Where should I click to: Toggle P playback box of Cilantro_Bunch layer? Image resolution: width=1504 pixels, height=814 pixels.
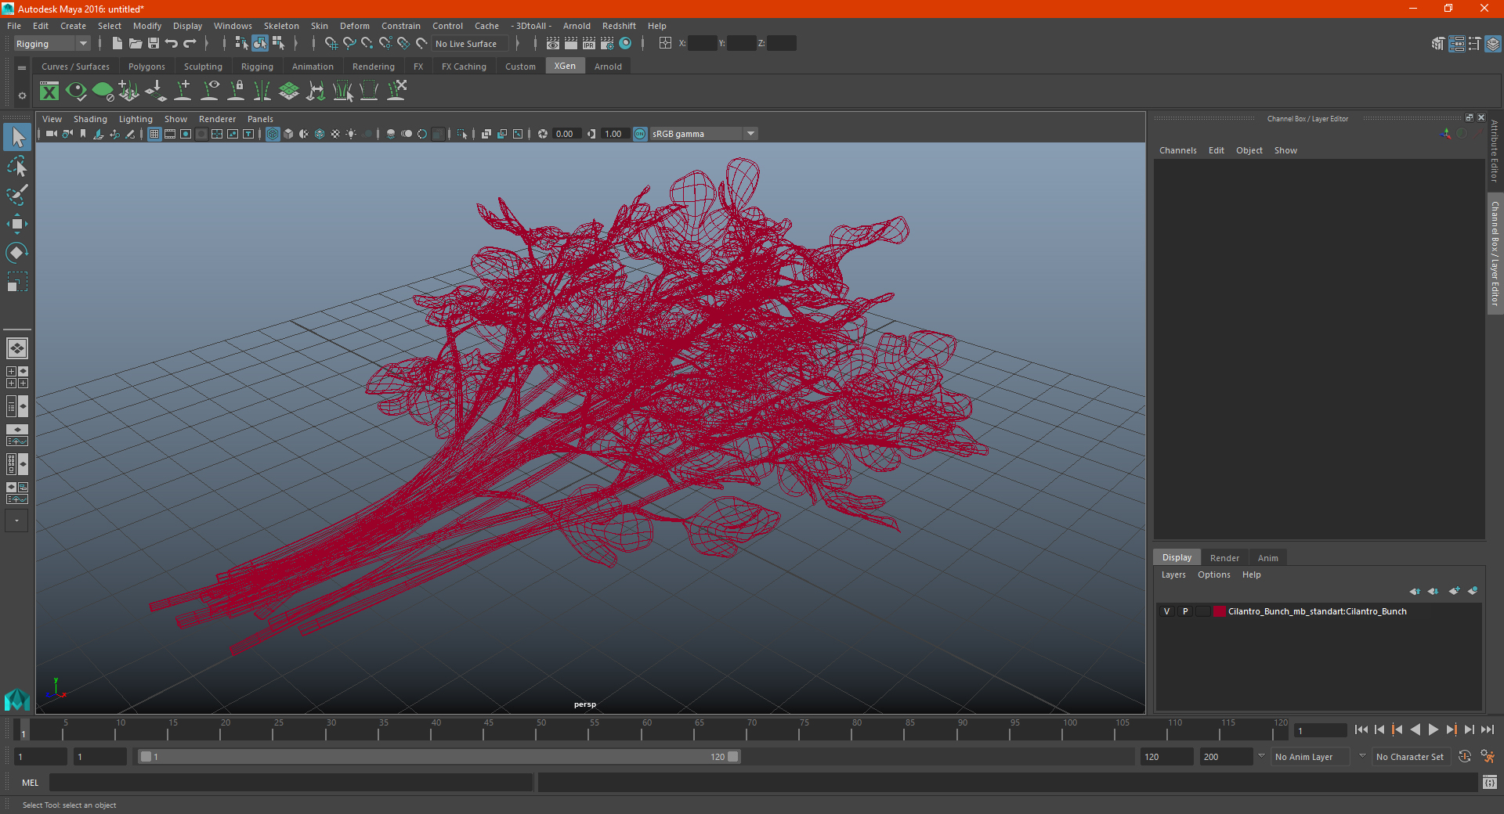click(1185, 611)
